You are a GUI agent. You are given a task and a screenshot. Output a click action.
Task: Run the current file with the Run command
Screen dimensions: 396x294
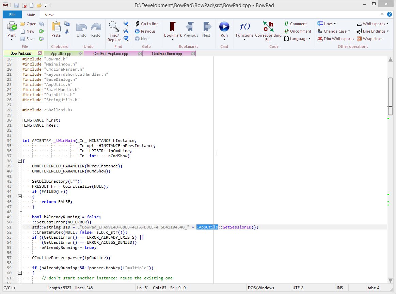[224, 31]
